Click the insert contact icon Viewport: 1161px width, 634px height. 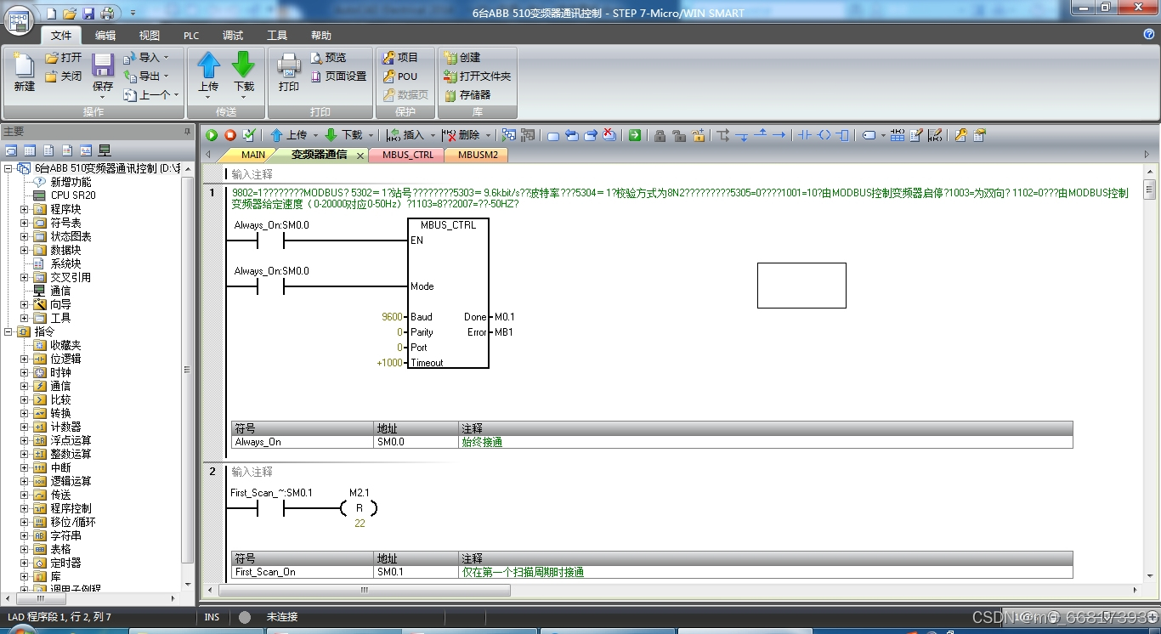(x=805, y=135)
